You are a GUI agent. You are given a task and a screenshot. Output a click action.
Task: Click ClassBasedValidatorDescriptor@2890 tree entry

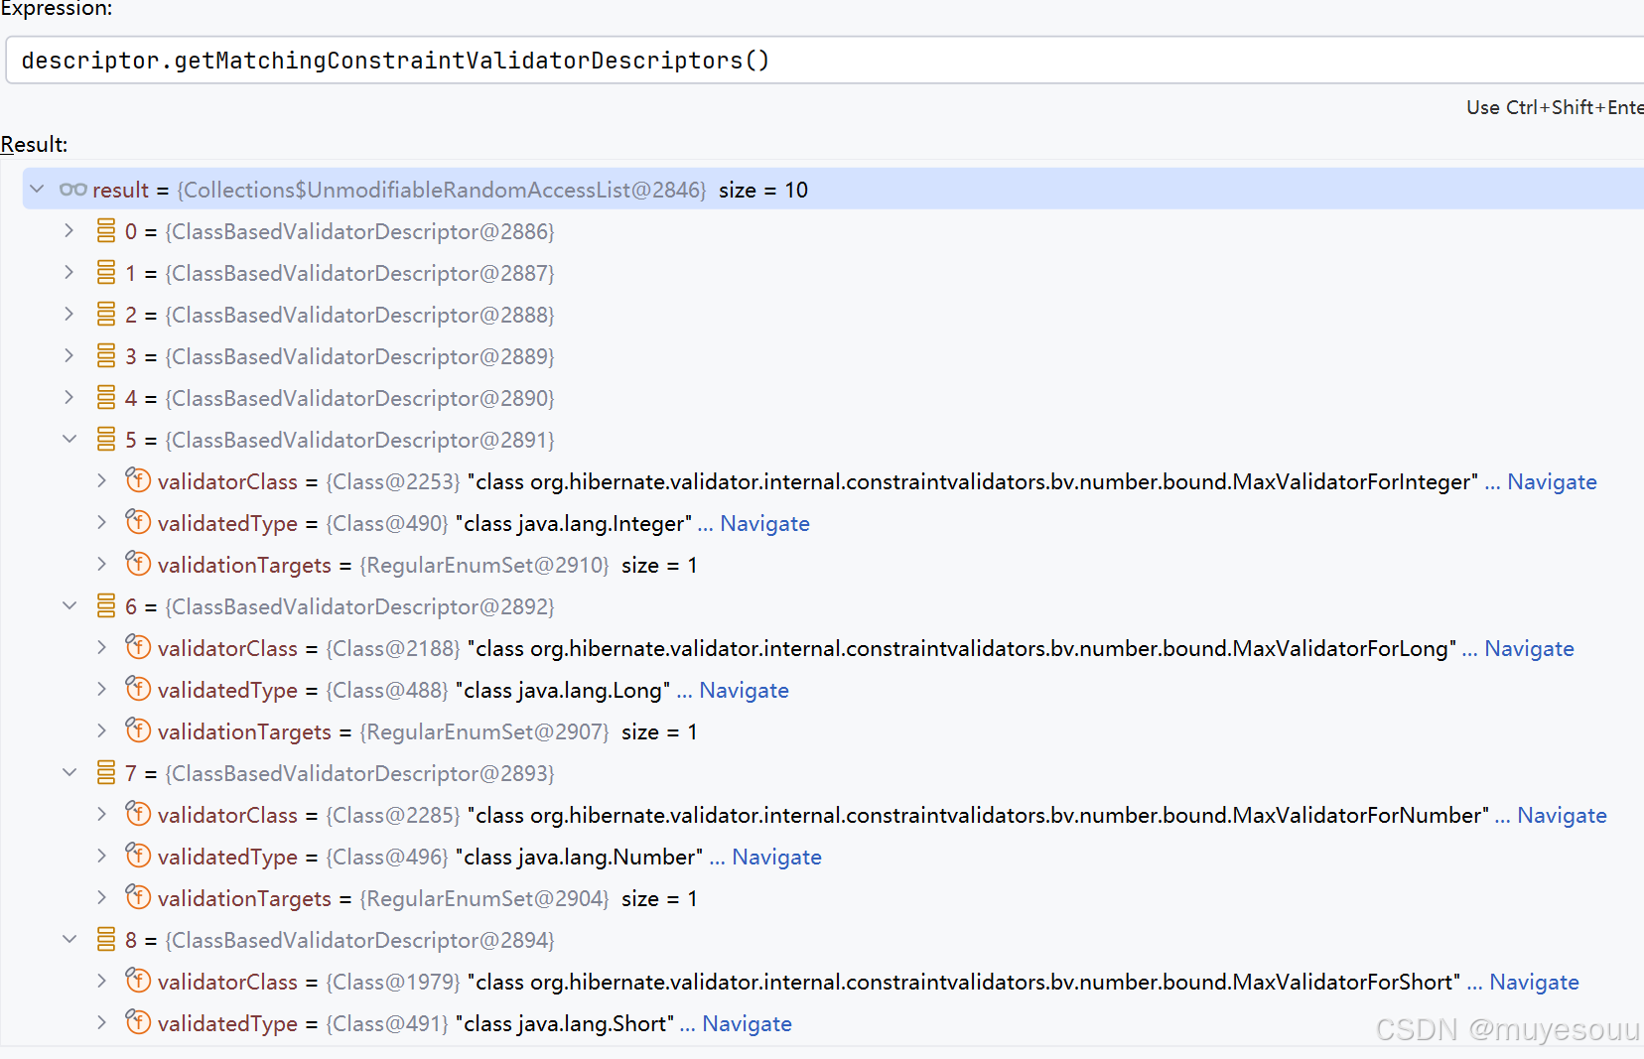tap(359, 397)
